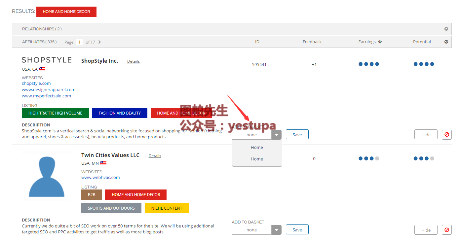Visit www.webhvac.com link
Viewport: 460px width, 239px height.
pyautogui.click(x=100, y=178)
